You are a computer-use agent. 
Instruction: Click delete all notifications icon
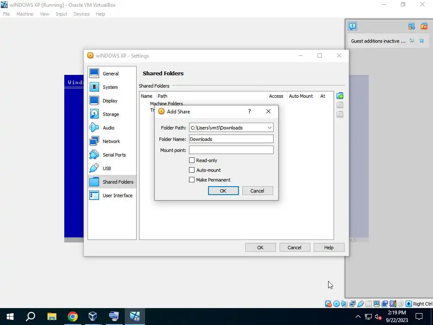click(x=424, y=26)
